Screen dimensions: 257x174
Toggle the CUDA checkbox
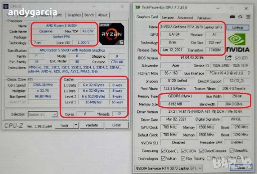[184, 151]
